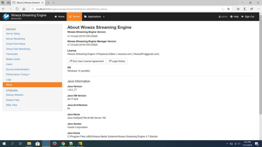
Task: Open Media Cache settings
Action: [x=13, y=59]
